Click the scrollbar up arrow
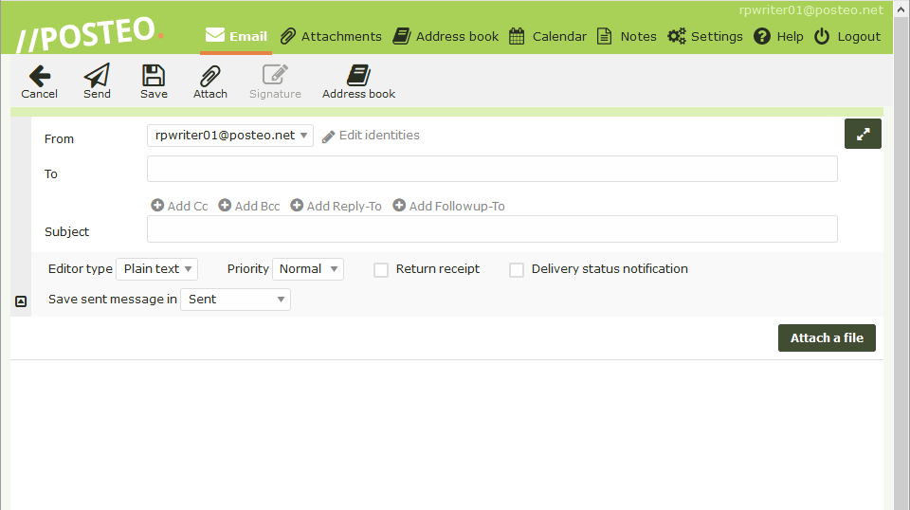Image resolution: width=910 pixels, height=510 pixels. pos(901,9)
